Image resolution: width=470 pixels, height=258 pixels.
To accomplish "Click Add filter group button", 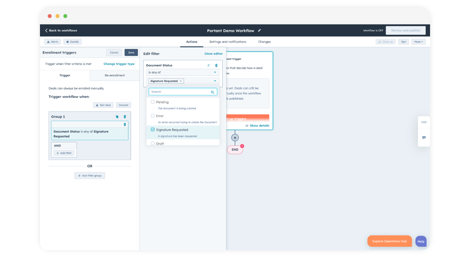I will point(90,176).
